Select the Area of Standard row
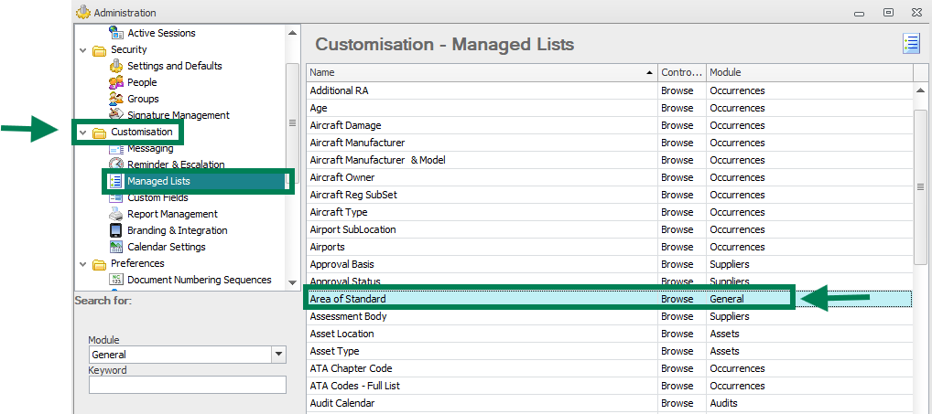The image size is (932, 414). coord(609,299)
